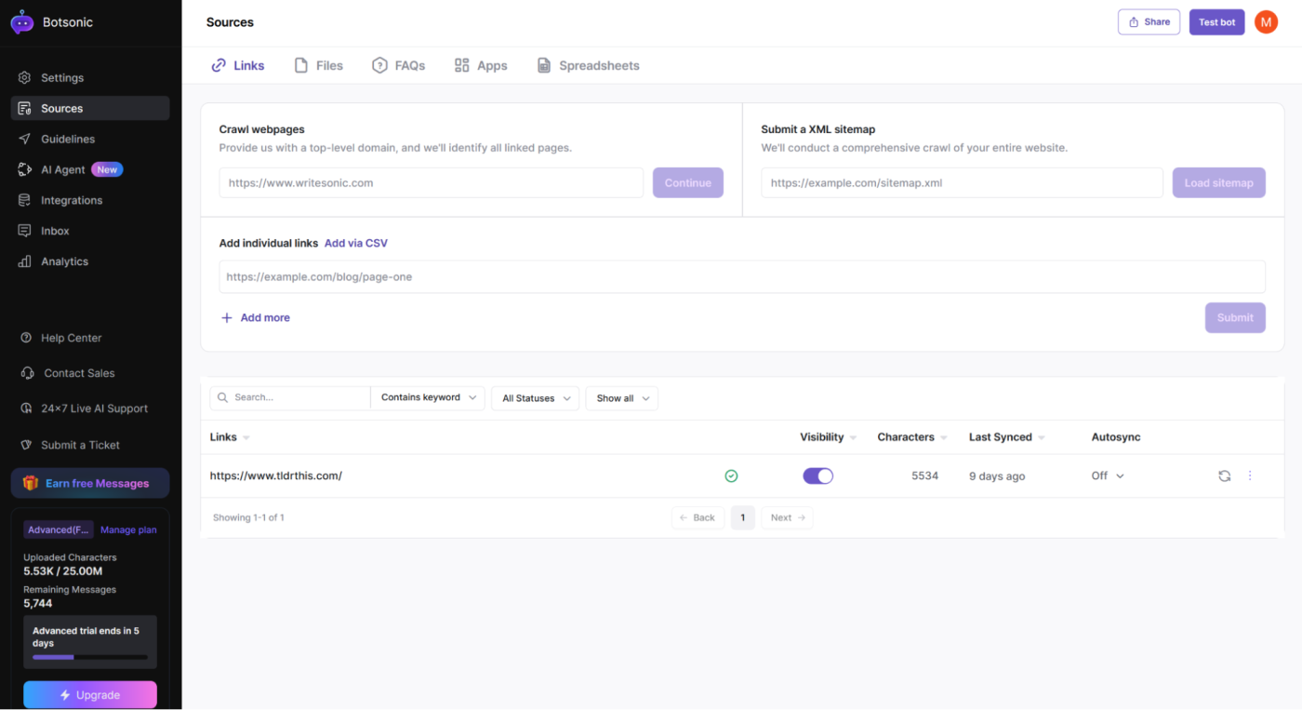Screen dimensions: 1302x710
Task: Open Guidelines in the sidebar
Action: tap(90, 140)
